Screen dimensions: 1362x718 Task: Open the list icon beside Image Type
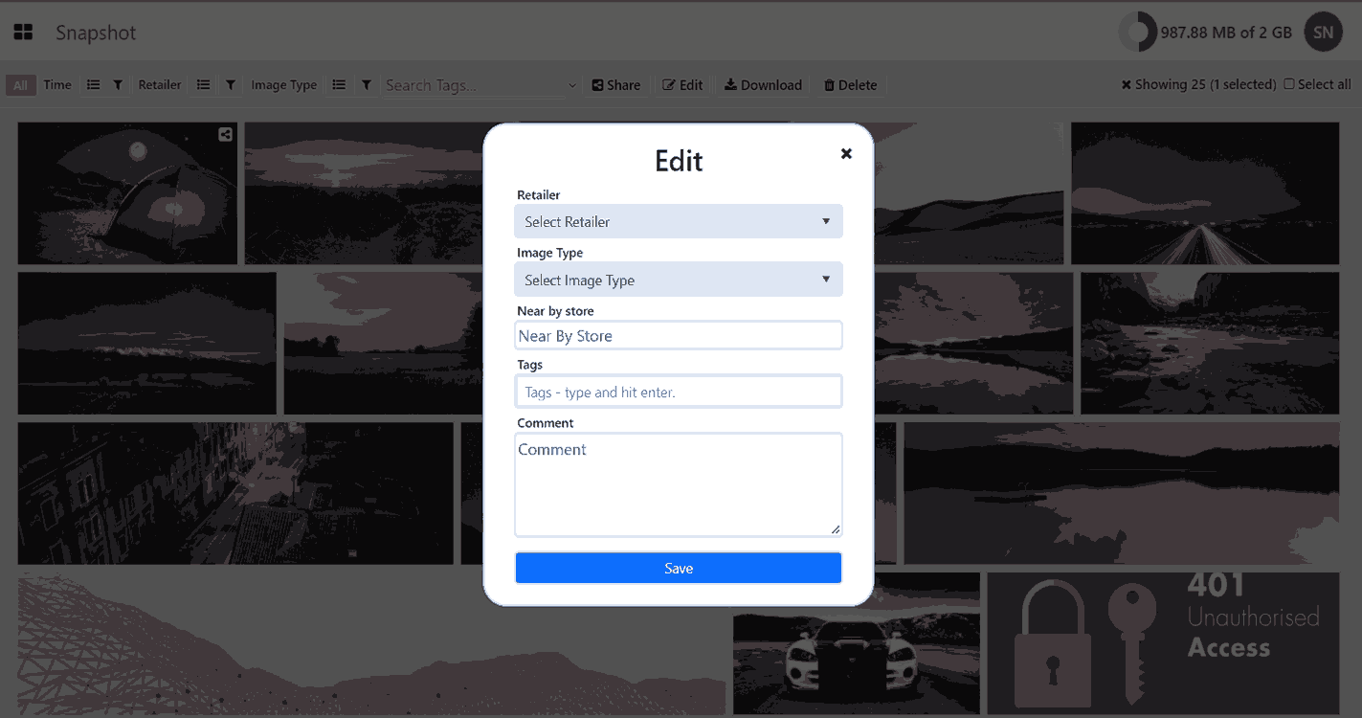coord(339,85)
